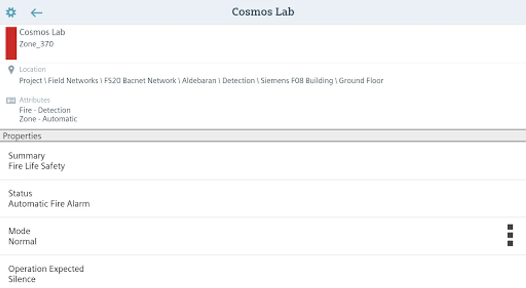The width and height of the screenshot is (526, 288).
Task: Click the Fire - Detection attribute
Action: point(45,110)
